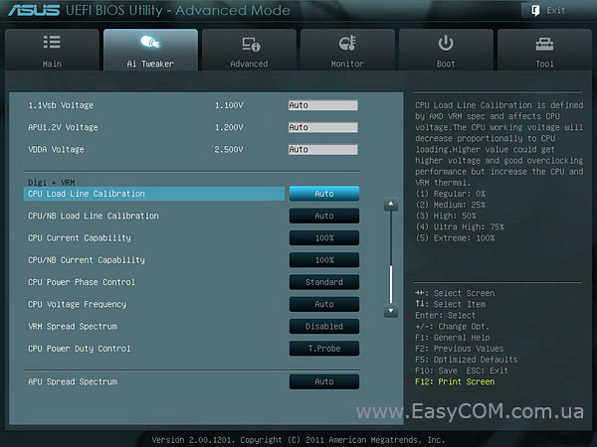
Task: Select the Boot tab label
Action: (446, 64)
